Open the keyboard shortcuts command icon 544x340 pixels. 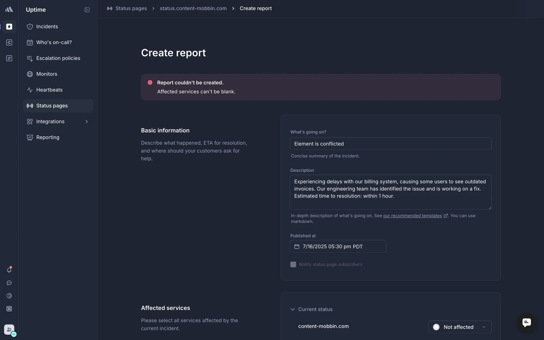pyautogui.click(x=9, y=309)
